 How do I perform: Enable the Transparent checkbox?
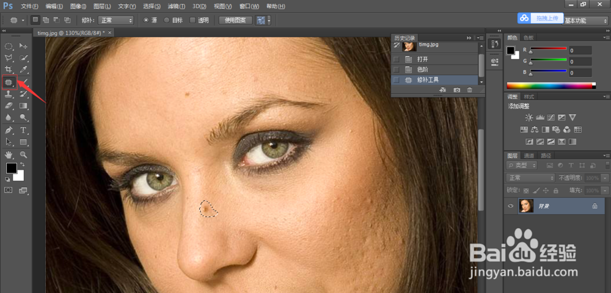[192, 20]
